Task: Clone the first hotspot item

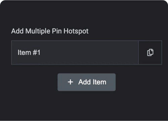Action: click(150, 52)
